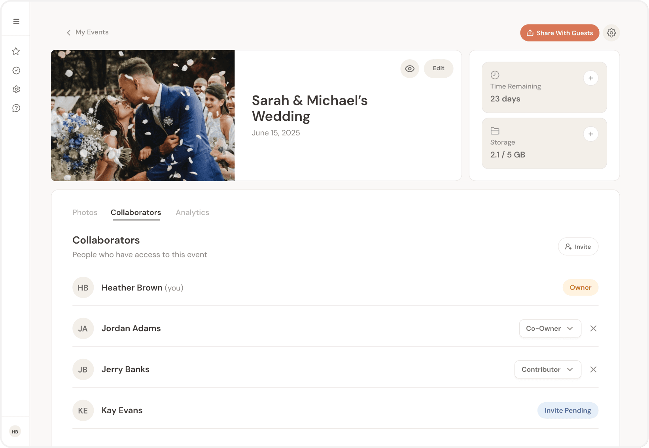Remove Jerry Banks with the X icon

[x=593, y=369]
